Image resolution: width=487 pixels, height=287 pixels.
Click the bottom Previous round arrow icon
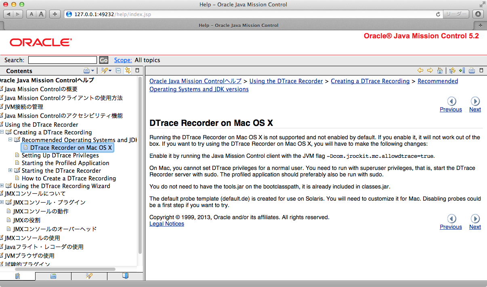pyautogui.click(x=452, y=219)
